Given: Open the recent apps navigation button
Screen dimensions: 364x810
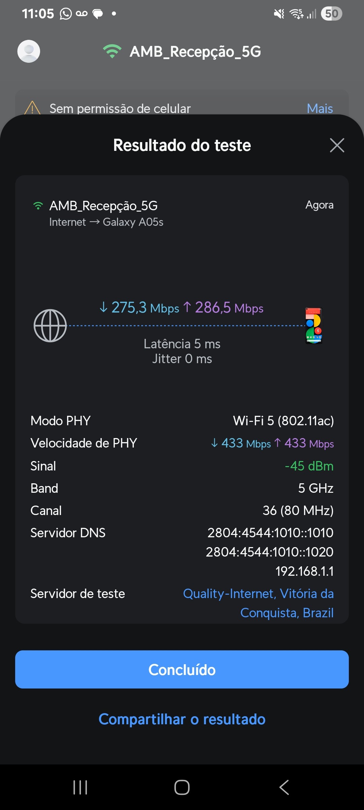Looking at the screenshot, I should pos(80,787).
